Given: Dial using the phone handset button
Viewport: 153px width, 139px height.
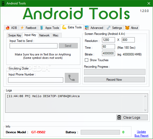Looking at the screenshot, I should click(72, 78).
